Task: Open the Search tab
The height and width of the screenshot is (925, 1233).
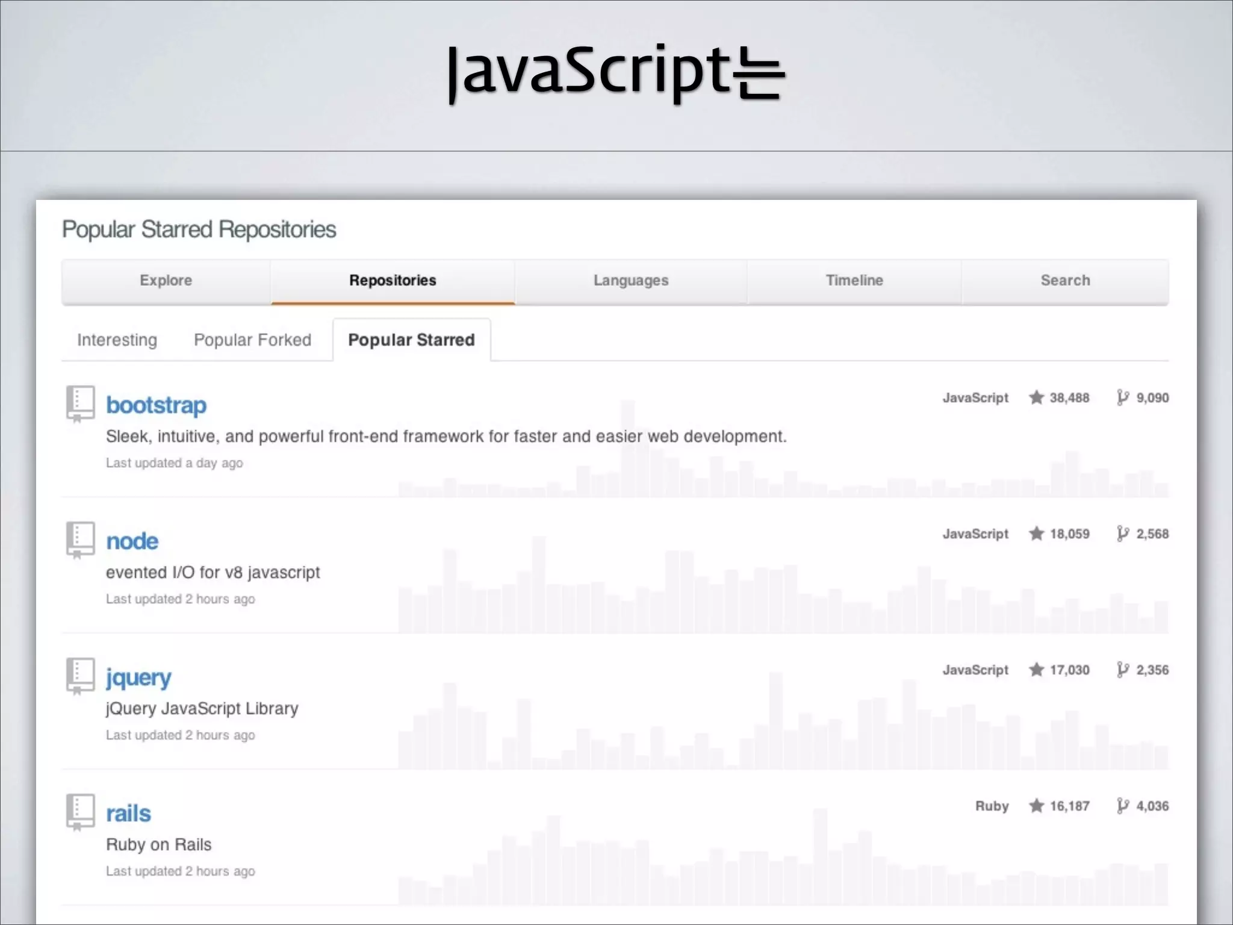Action: 1065,281
